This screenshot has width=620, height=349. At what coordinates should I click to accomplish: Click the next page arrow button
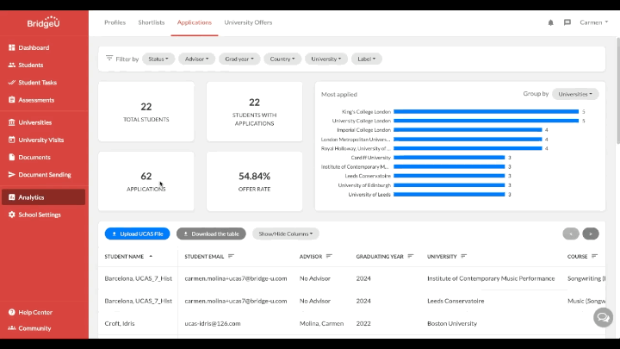coord(591,234)
